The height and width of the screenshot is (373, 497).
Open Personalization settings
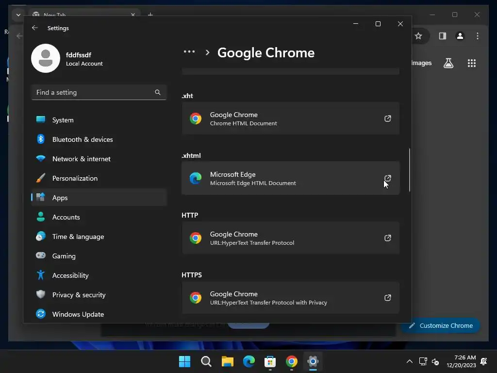coord(99,178)
